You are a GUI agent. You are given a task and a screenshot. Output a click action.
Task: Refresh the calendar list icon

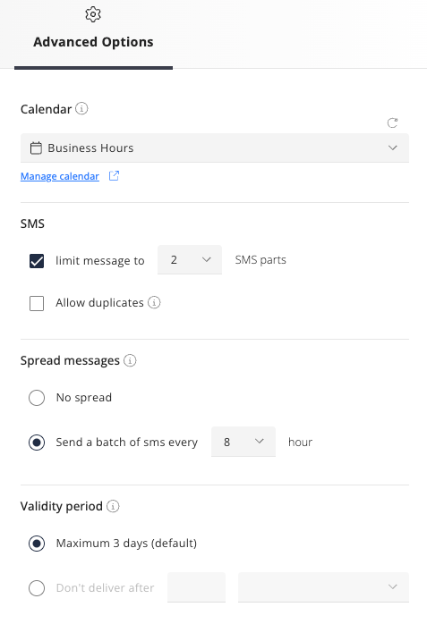click(x=392, y=123)
